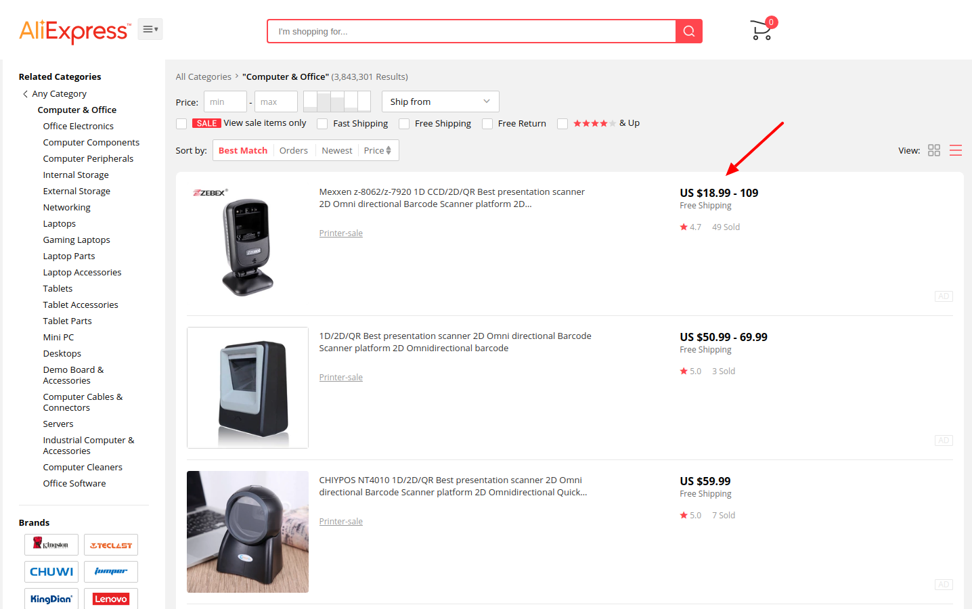Open Gaming Laptops category
The image size is (972, 609).
coord(76,240)
